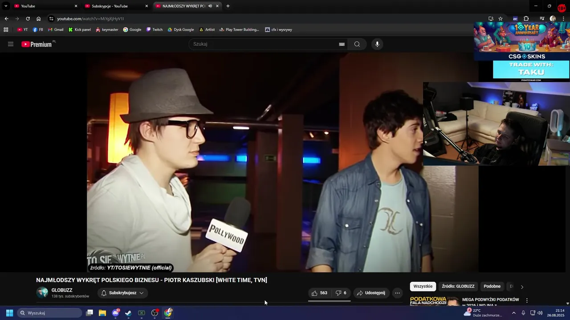Show hidden system tray icons
Viewport: 570px width, 320px height.
click(513, 313)
